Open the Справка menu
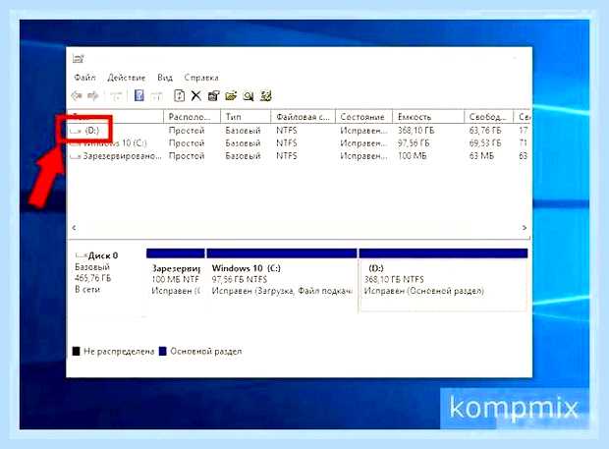The height and width of the screenshot is (449, 609). tap(201, 78)
